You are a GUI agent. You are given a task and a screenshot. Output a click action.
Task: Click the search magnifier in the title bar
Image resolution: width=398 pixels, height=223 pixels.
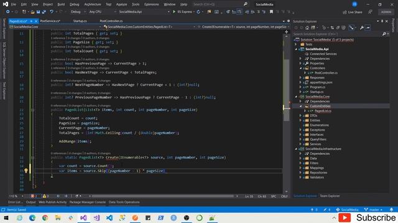point(245,4)
